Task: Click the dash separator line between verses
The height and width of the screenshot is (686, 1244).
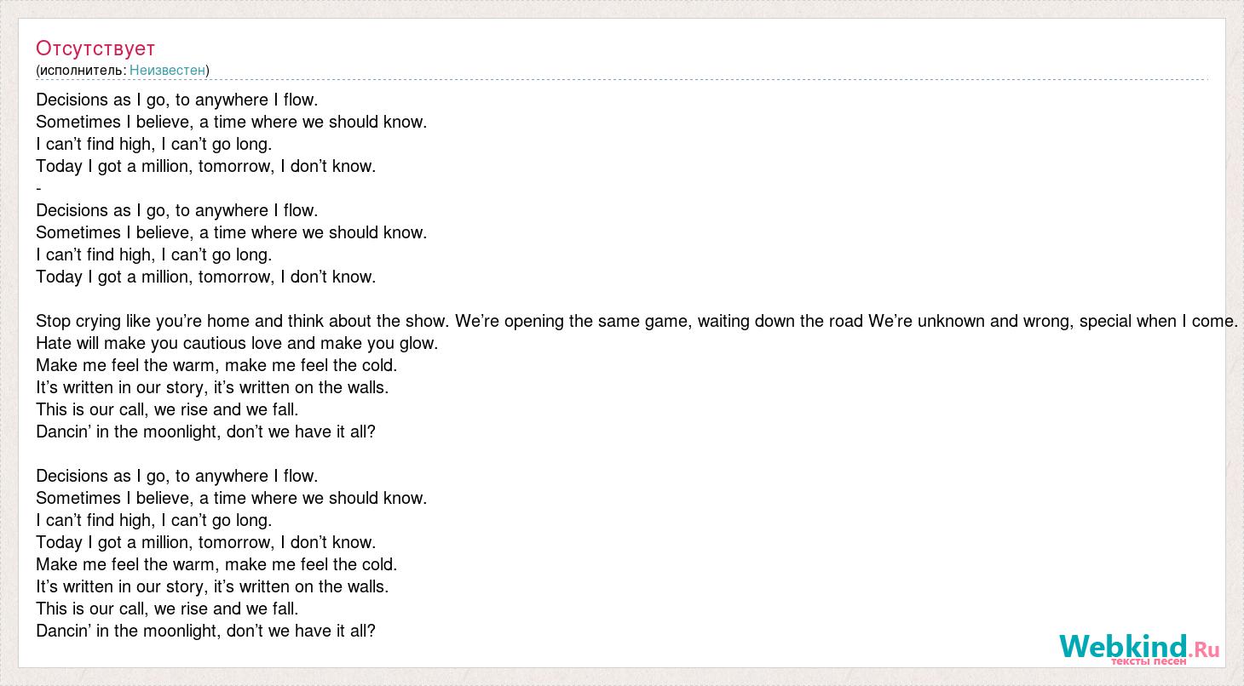Action: [39, 188]
